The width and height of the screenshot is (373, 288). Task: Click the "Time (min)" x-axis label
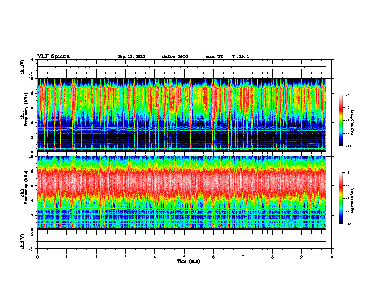coord(188,261)
